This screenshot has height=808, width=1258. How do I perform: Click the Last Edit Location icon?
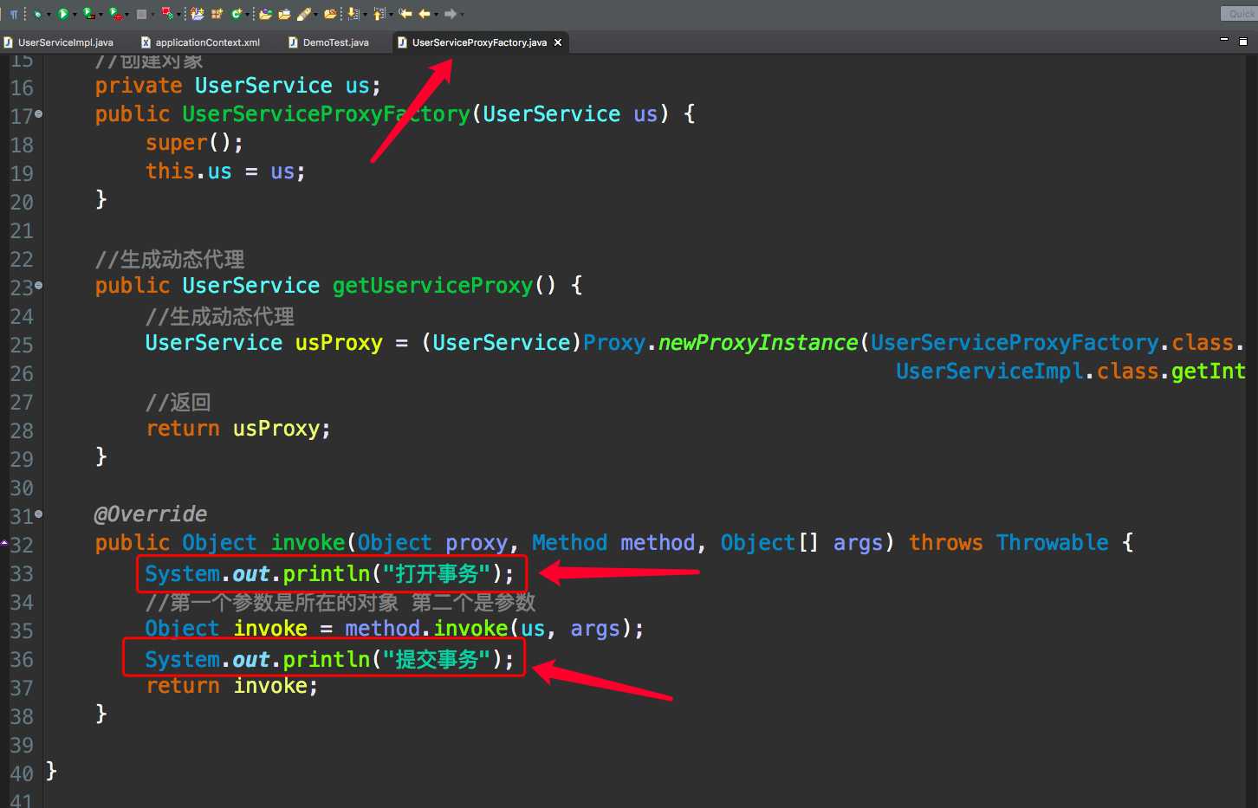coord(405,14)
